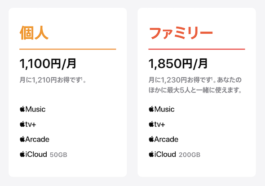
Task: Click the Apple Music logo in 個人 plan
Action: point(33,109)
